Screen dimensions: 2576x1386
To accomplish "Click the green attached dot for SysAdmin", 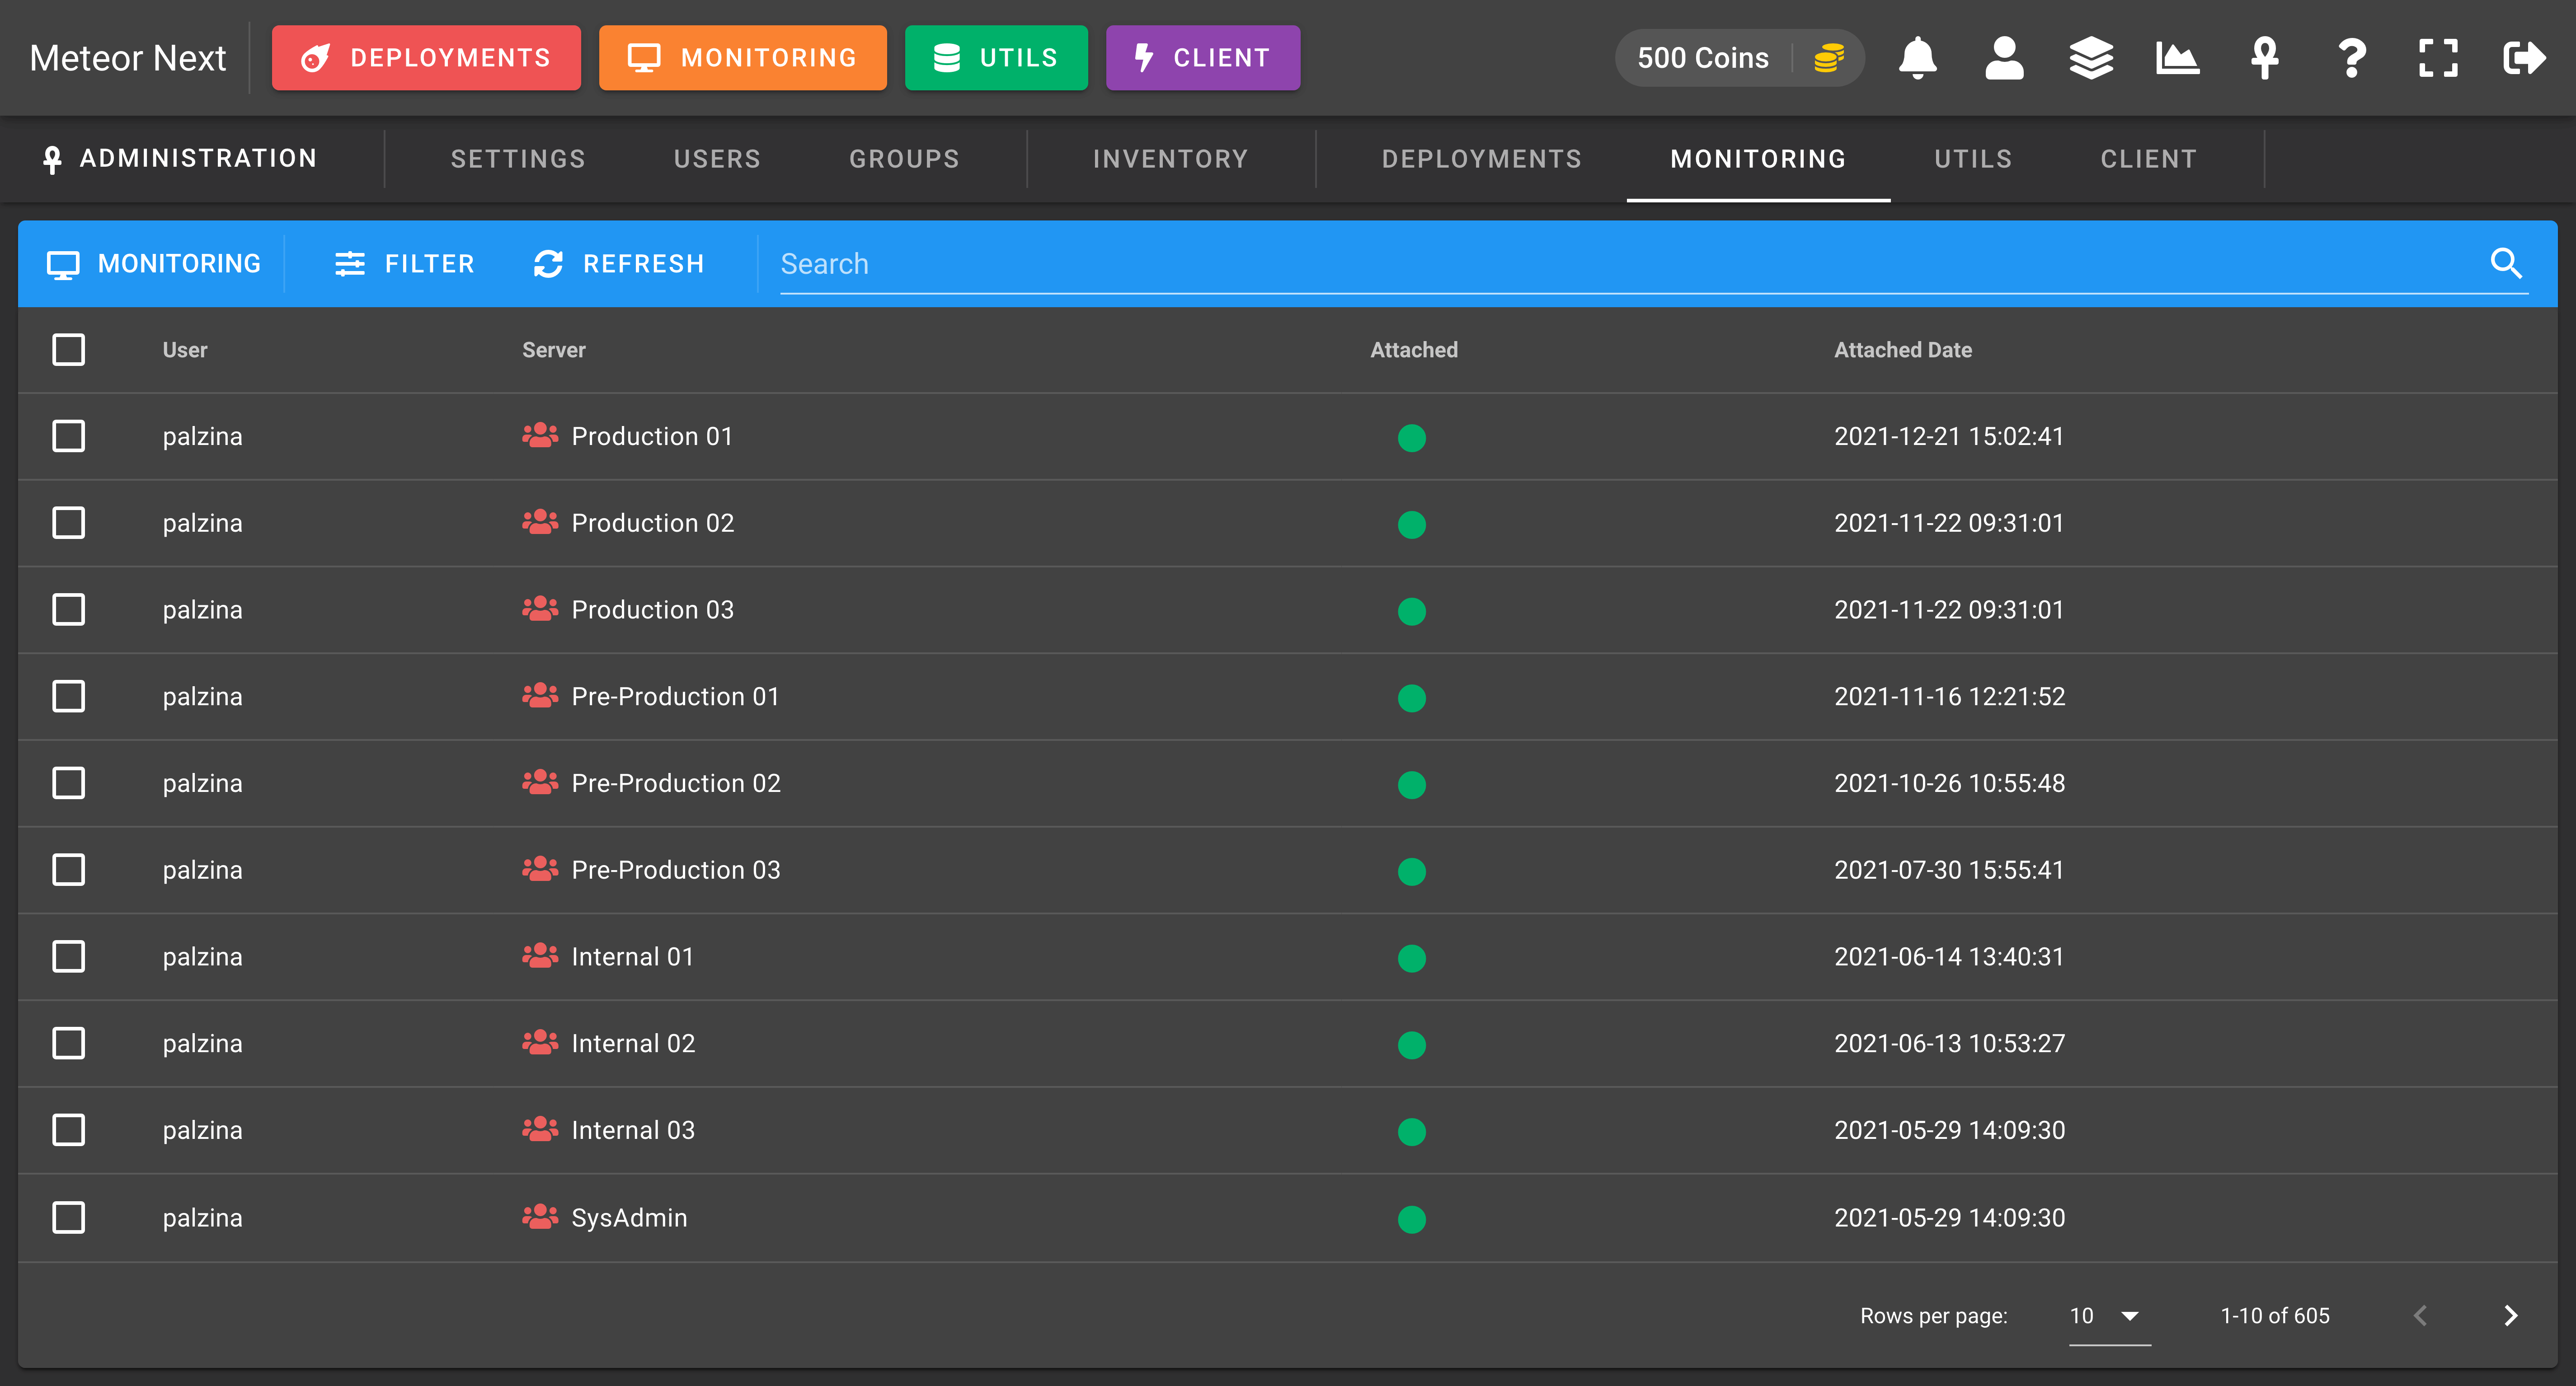I will [x=1412, y=1219].
